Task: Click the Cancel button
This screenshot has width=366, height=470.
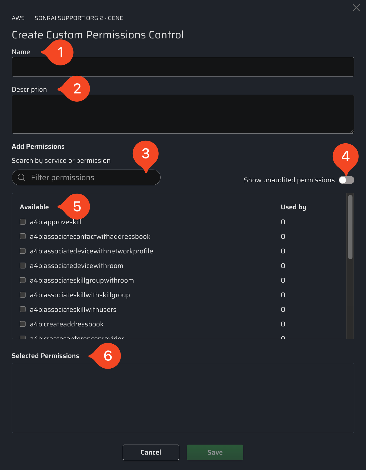Action: tap(151, 452)
